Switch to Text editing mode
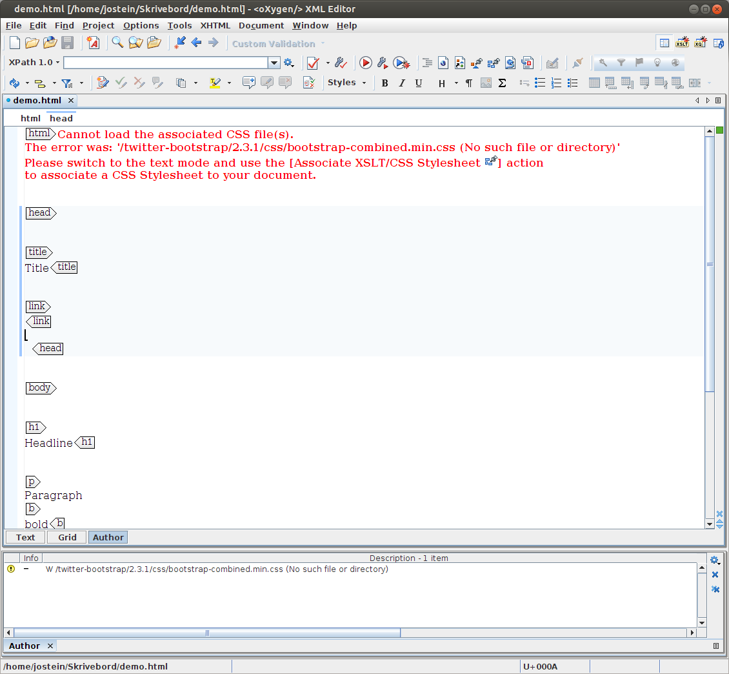This screenshot has width=729, height=674. (x=26, y=537)
